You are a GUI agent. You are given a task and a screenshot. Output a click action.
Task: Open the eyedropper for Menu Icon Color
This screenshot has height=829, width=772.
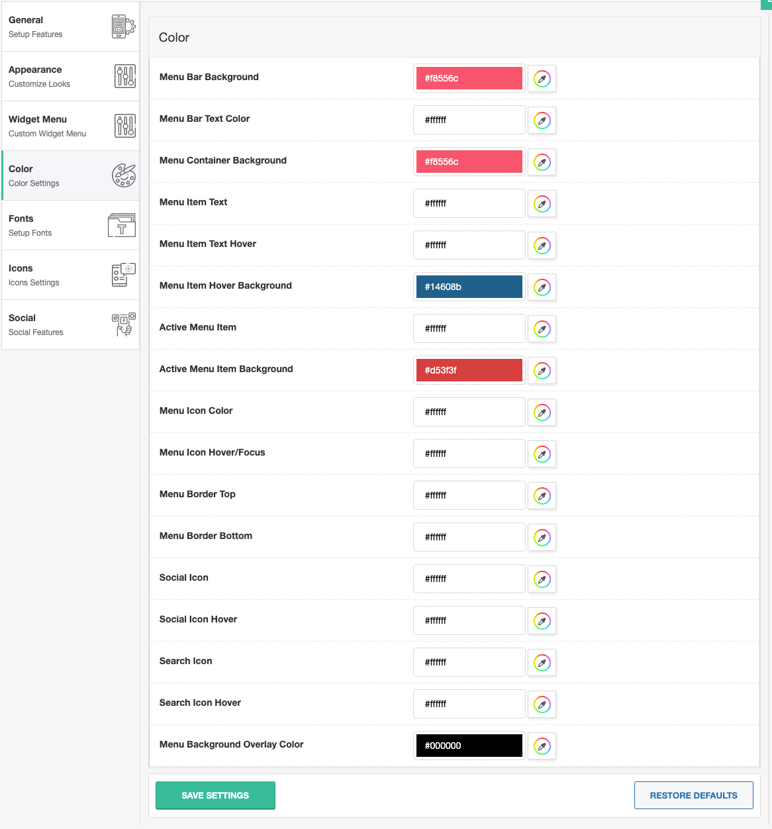coord(542,412)
